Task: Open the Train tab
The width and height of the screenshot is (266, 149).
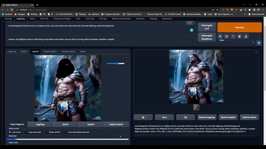Action: pos(78,19)
